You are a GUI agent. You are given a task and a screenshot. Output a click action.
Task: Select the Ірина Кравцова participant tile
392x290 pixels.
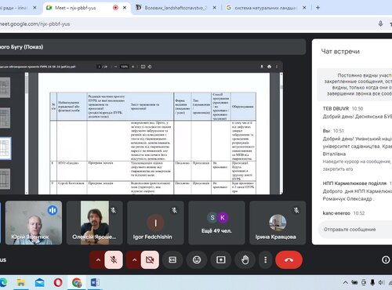pyautogui.click(x=278, y=223)
